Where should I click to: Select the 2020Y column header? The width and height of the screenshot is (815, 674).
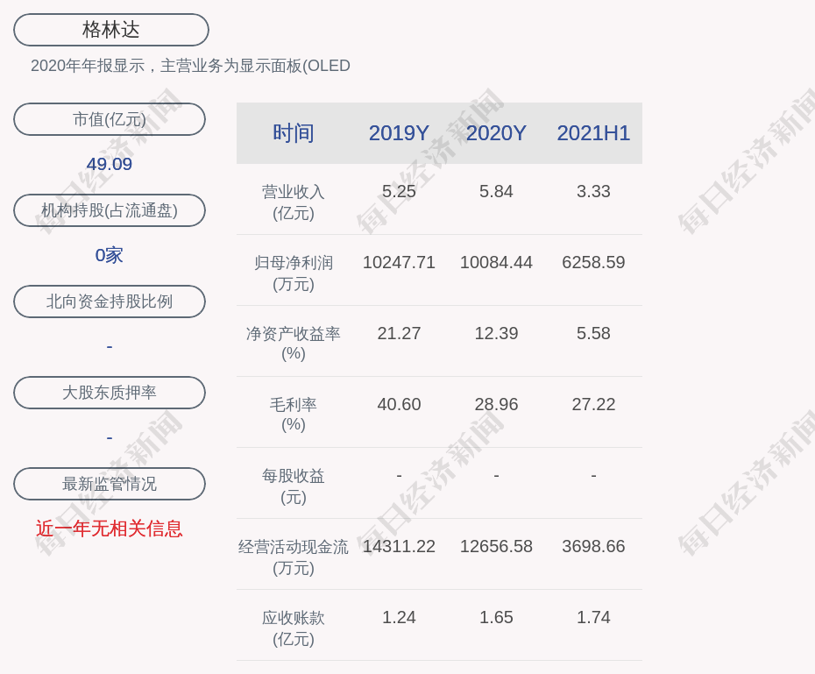point(496,133)
